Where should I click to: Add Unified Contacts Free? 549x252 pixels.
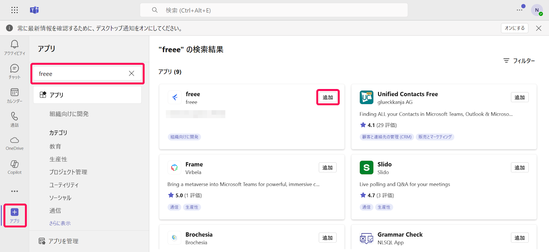click(519, 98)
